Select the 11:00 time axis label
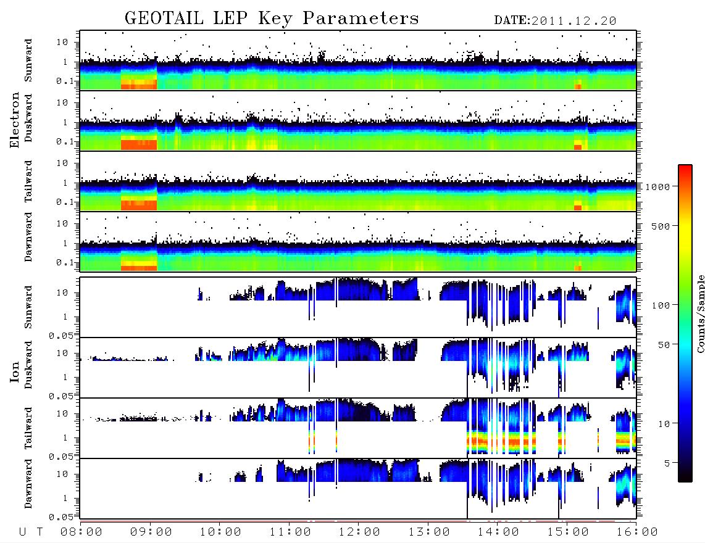 click(x=290, y=533)
